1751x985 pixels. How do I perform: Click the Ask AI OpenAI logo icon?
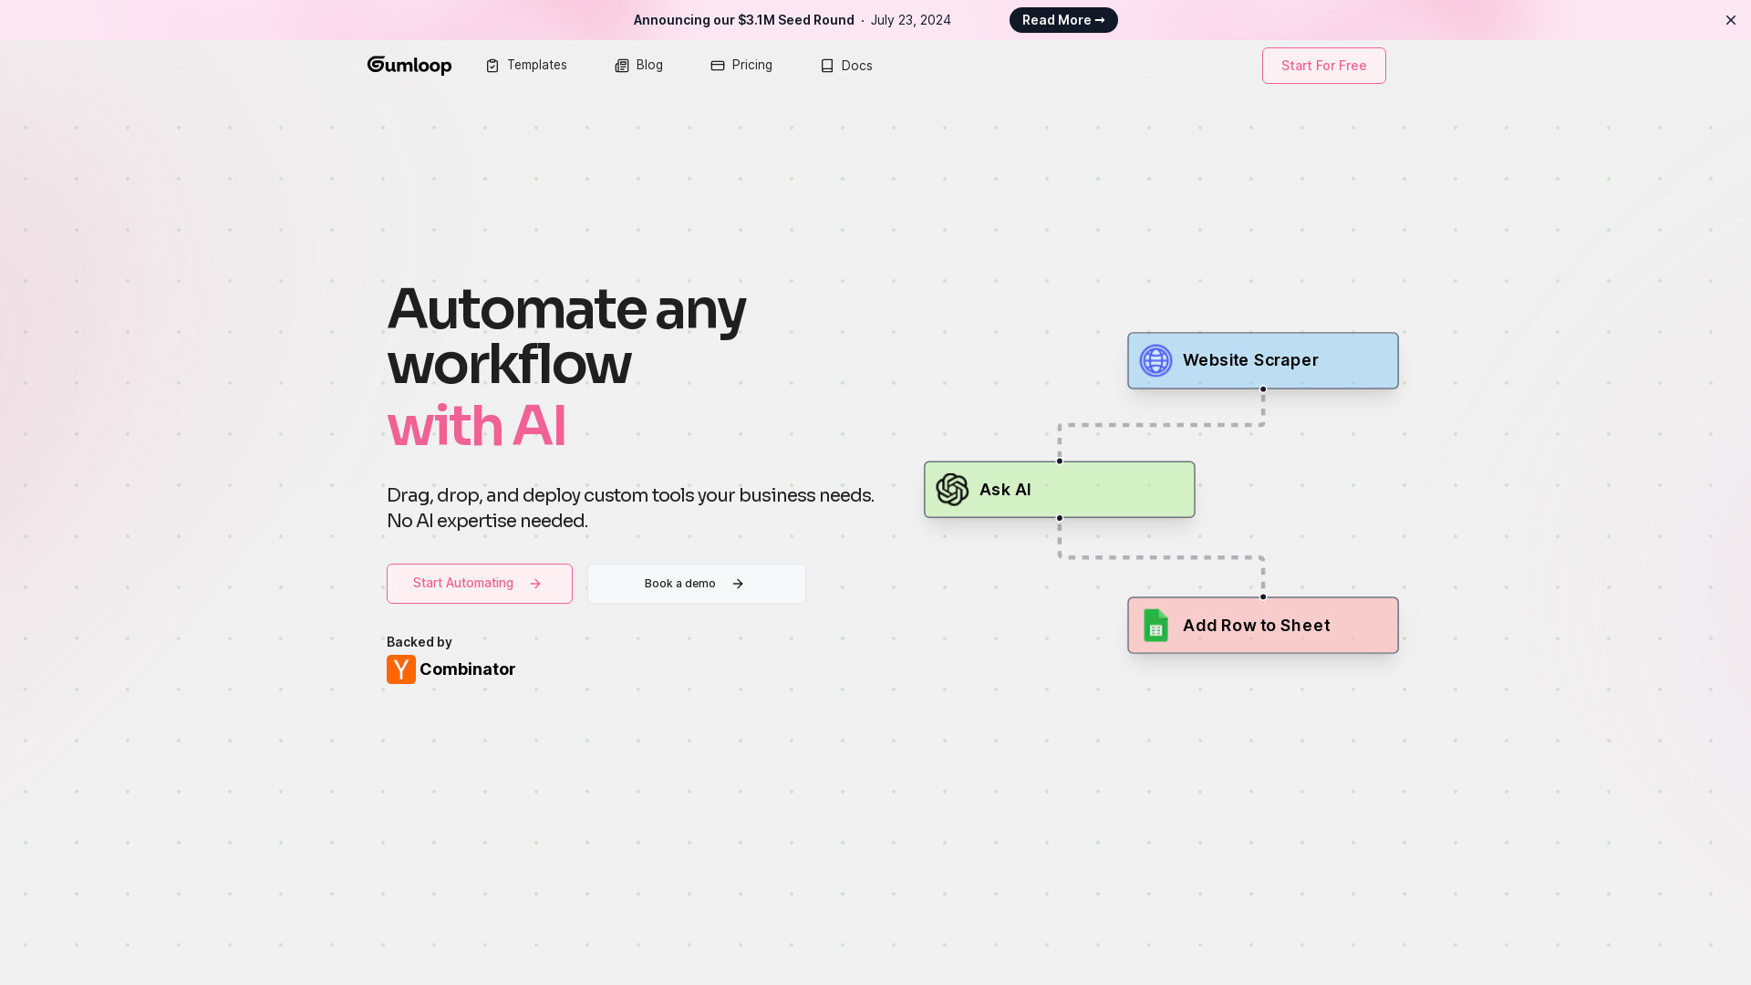pyautogui.click(x=952, y=490)
